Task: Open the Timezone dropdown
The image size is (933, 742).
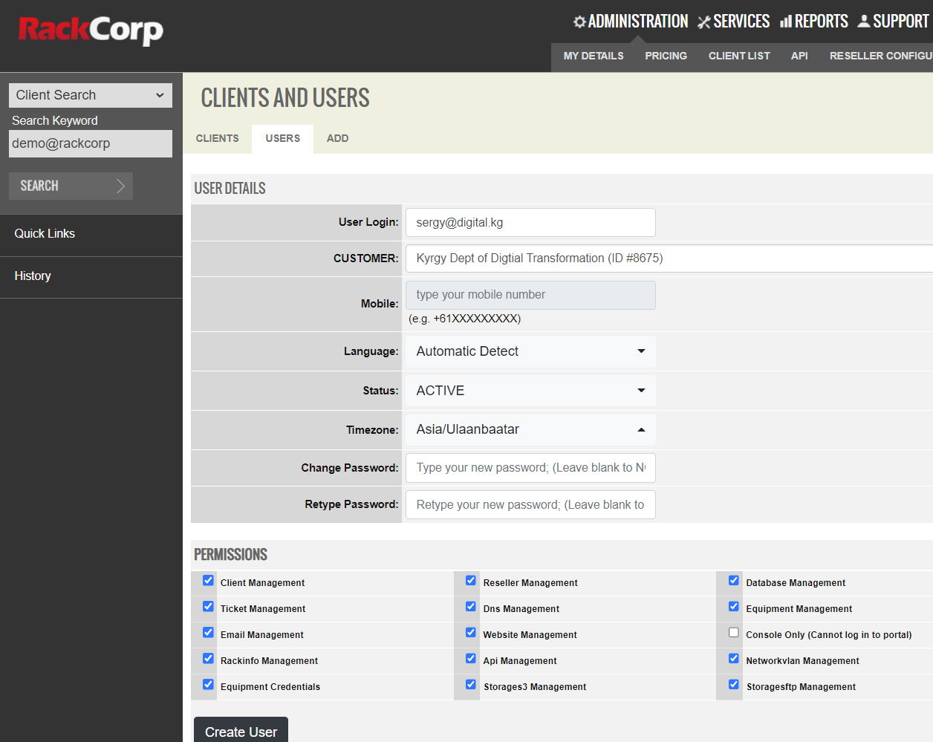Action: coord(530,429)
